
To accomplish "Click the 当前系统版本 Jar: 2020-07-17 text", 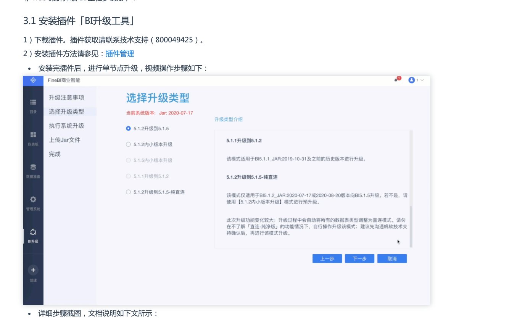I will click(159, 113).
